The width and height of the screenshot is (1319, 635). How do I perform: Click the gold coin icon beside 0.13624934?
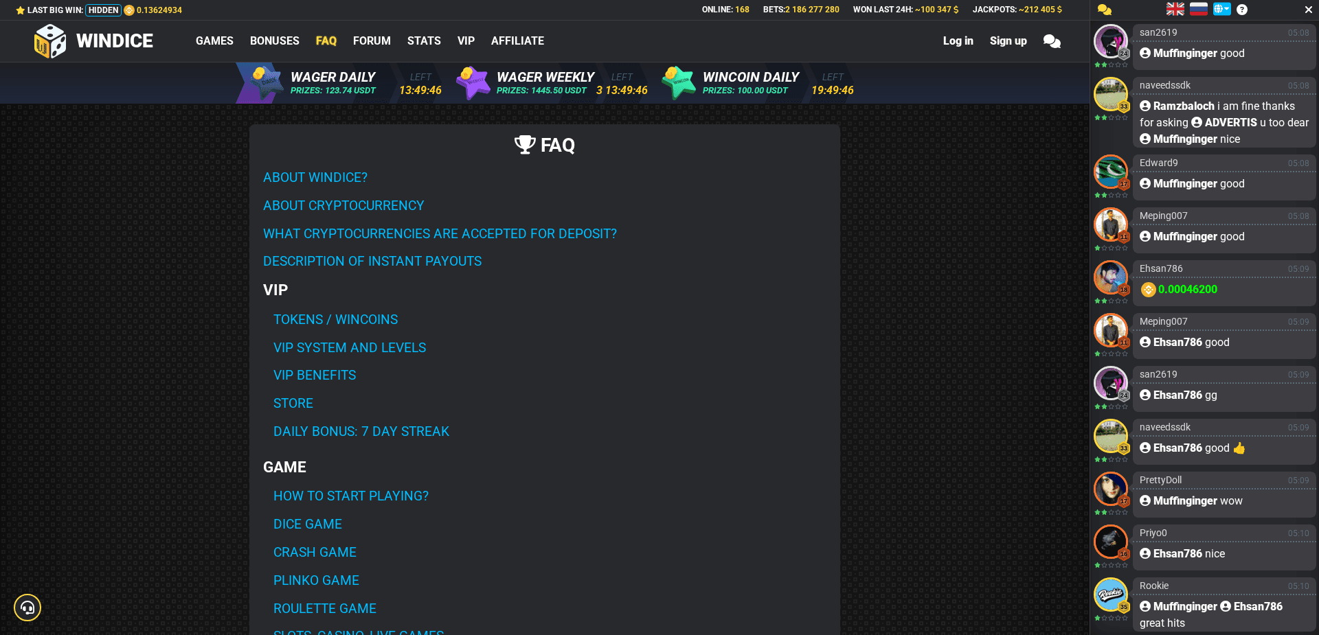click(x=128, y=10)
